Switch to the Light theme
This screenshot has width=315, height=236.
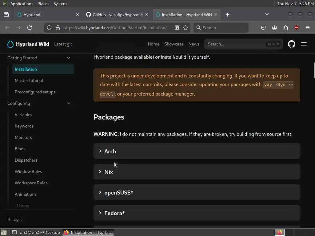click(15, 219)
